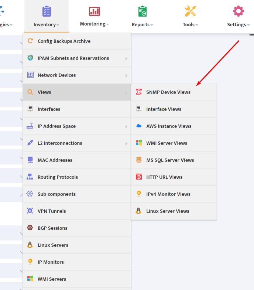Expand the L2 Interconnections submenu arrow
254x290 pixels.
tap(126, 144)
